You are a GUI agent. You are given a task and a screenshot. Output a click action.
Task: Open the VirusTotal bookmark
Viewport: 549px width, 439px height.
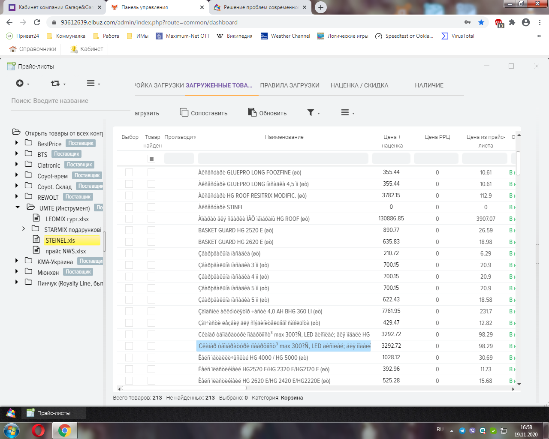[x=458, y=36]
